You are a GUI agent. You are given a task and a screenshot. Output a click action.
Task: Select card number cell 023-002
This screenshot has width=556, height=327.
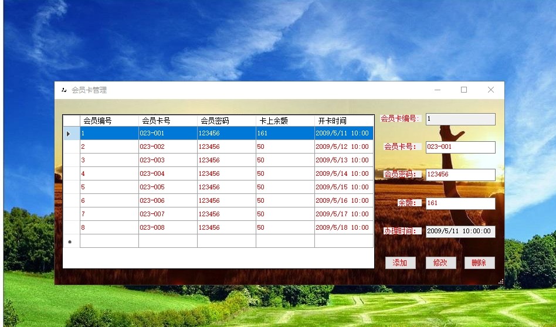[168, 147]
